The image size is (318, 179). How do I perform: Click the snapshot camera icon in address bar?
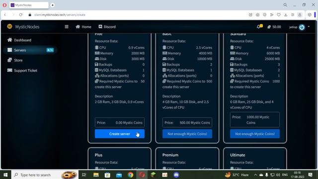click(257, 15)
